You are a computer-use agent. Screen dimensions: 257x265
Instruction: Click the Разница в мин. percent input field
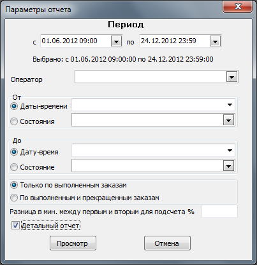pyautogui.click(x=219, y=211)
